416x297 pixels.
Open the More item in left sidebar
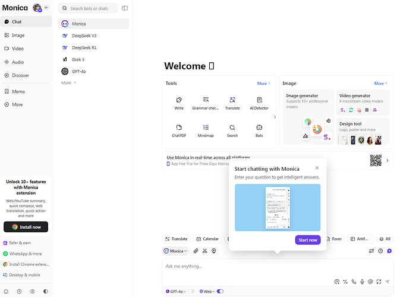tap(26, 104)
